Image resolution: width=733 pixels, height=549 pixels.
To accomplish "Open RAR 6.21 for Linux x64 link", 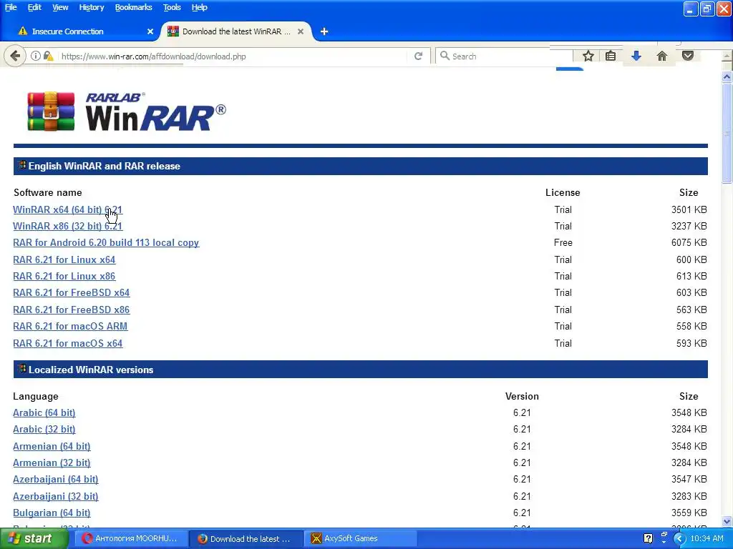I will 64,259.
